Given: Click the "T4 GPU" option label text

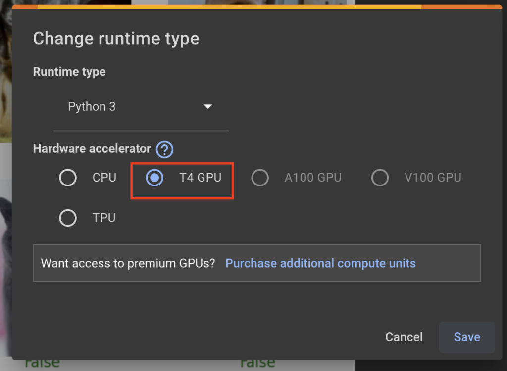Looking at the screenshot, I should pyautogui.click(x=200, y=178).
